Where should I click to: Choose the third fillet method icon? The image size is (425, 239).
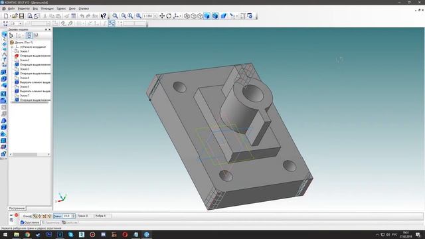44,216
